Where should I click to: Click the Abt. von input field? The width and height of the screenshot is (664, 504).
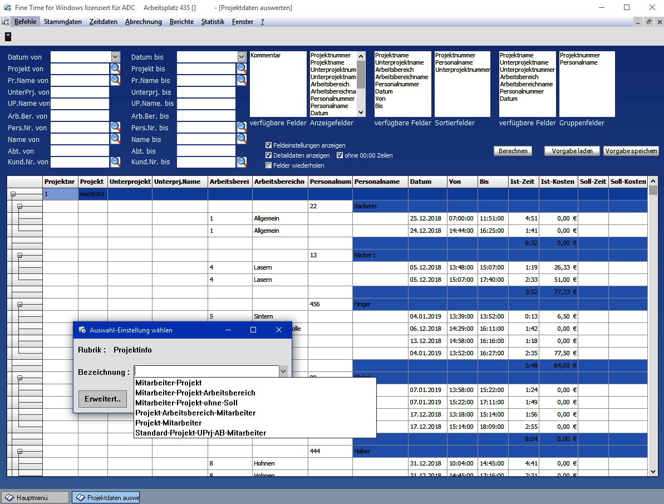(80, 151)
